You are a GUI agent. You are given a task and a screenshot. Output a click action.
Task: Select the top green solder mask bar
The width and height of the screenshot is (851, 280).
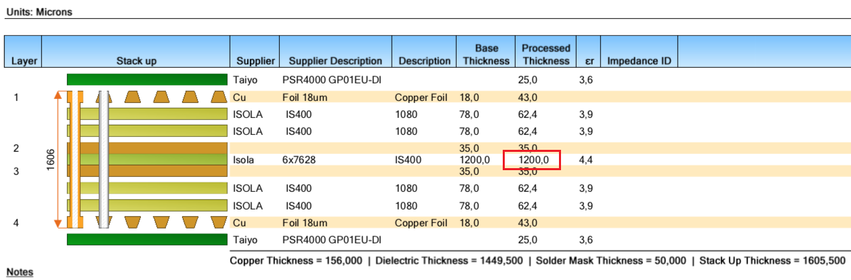[147, 80]
